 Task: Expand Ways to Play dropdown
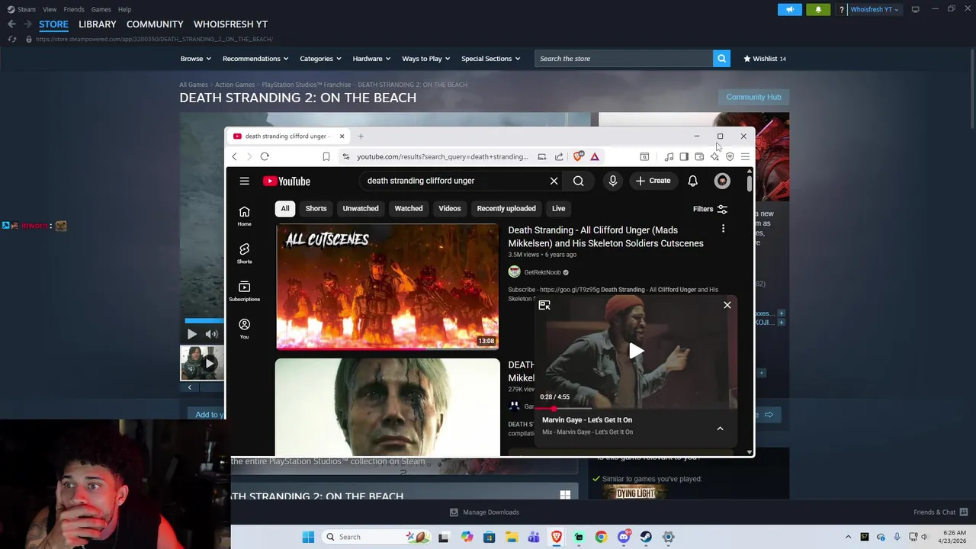coord(425,59)
